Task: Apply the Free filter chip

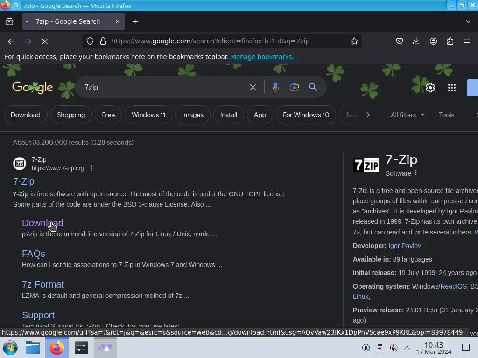Action: point(108,115)
